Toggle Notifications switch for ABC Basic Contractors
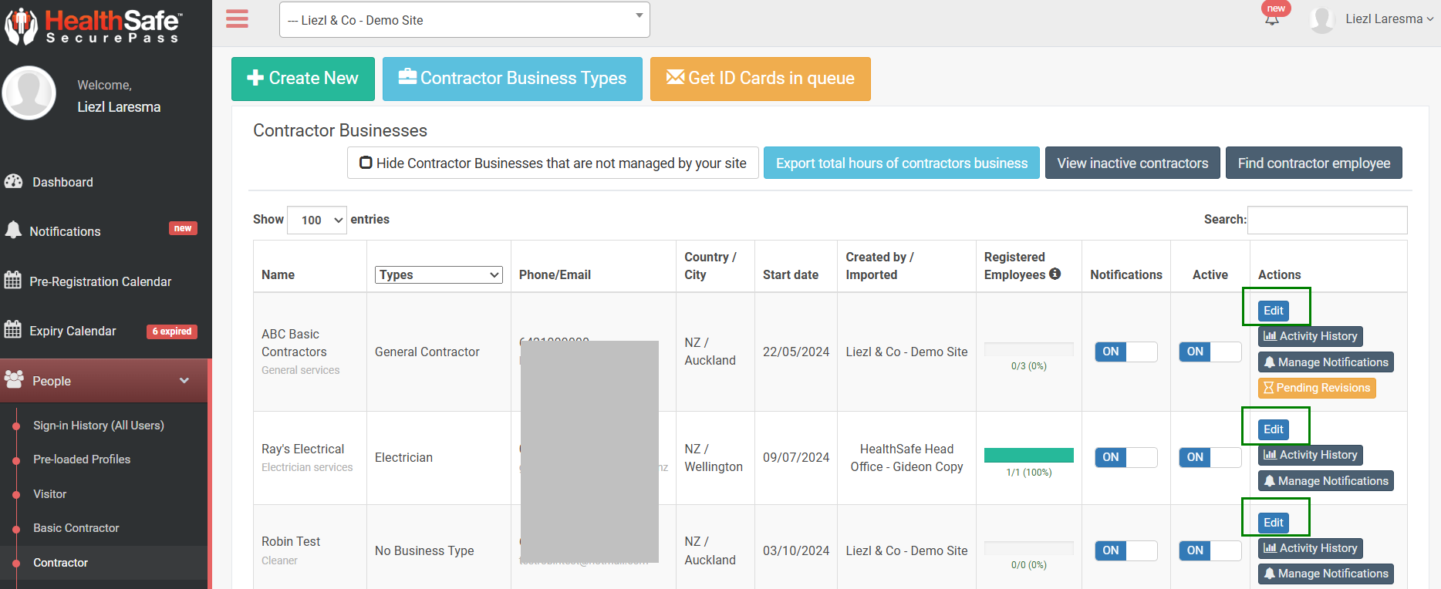Viewport: 1441px width, 589px height. tap(1126, 352)
